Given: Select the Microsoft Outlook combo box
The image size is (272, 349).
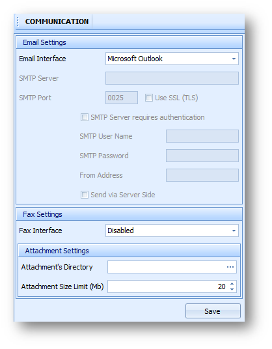Looking at the screenshot, I should (x=172, y=59).
